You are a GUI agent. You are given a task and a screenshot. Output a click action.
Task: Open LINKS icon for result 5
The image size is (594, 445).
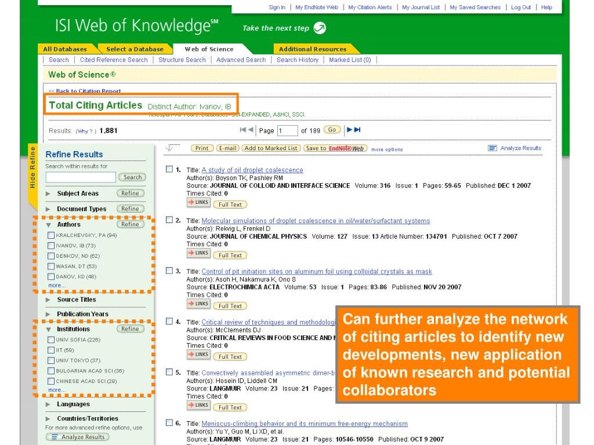198,406
